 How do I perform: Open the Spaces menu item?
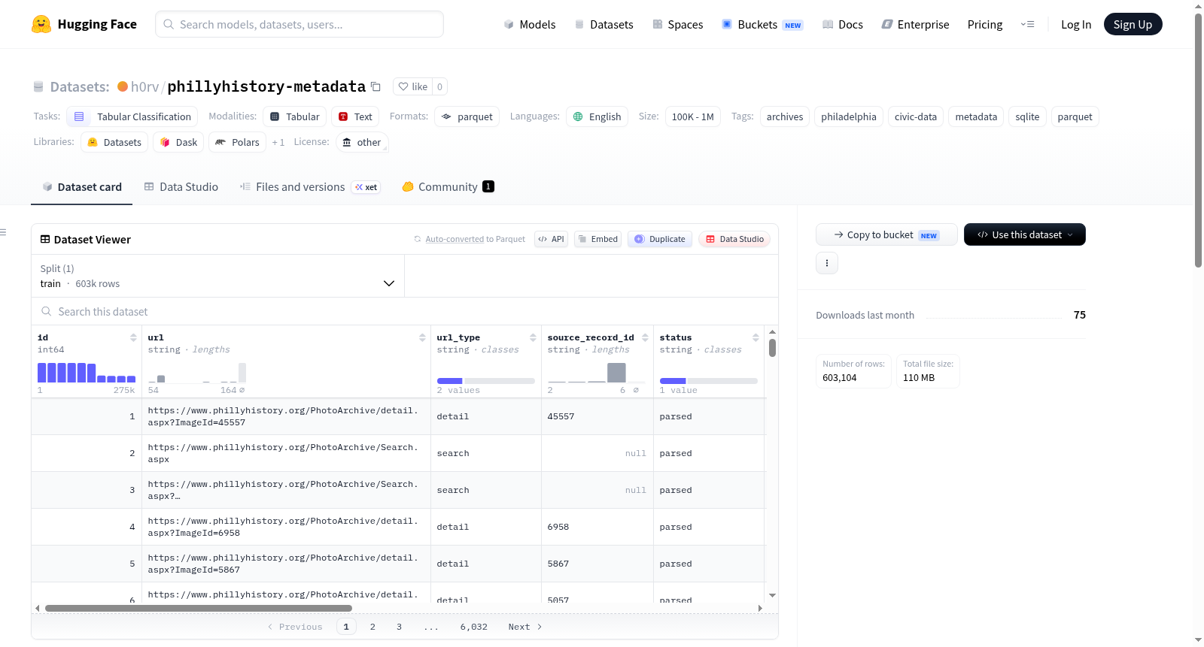(677, 24)
